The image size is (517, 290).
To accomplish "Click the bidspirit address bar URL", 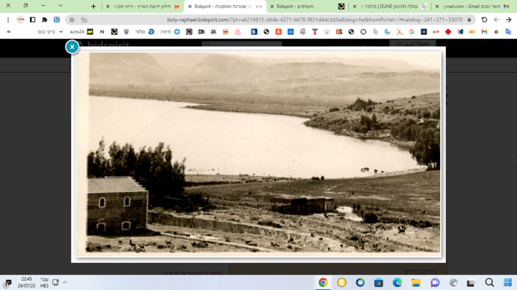I will pyautogui.click(x=315, y=20).
